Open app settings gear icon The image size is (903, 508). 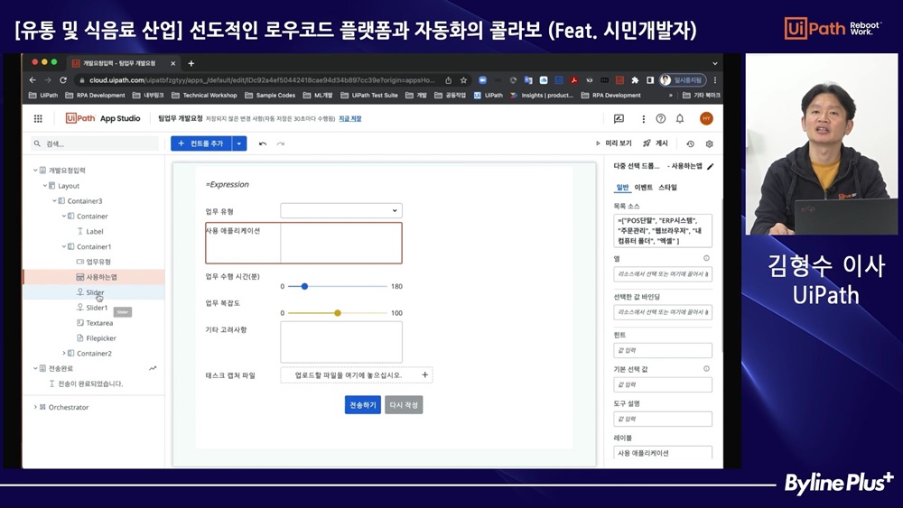click(709, 143)
